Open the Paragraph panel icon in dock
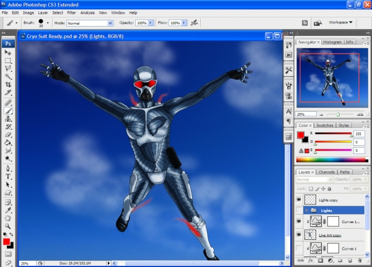Screen dimensions: 372x267 289,121
